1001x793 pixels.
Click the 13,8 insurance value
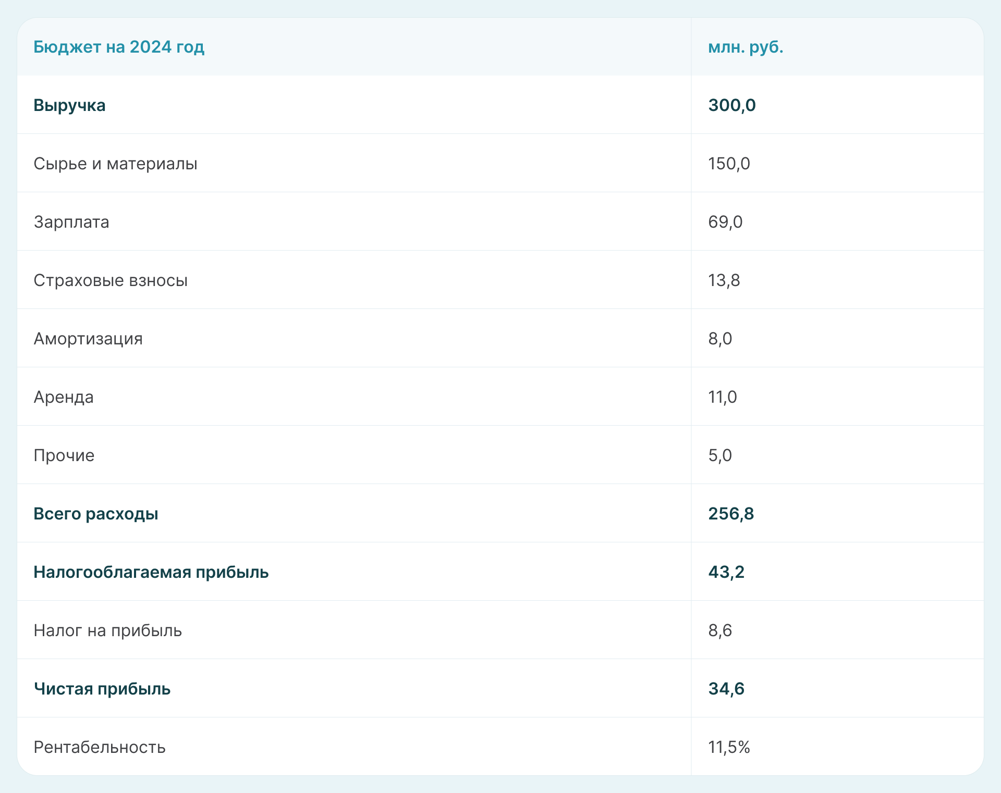point(724,280)
